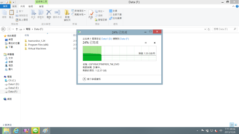Switch to Details view icon in status bar
The width and height of the screenshot is (239, 134).
point(232,125)
